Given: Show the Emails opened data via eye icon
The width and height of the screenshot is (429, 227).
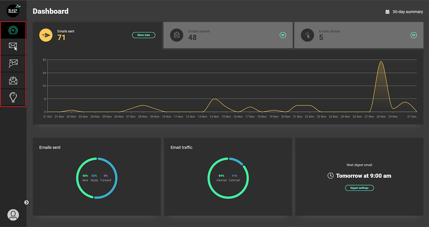Looking at the screenshot, I should [283, 35].
